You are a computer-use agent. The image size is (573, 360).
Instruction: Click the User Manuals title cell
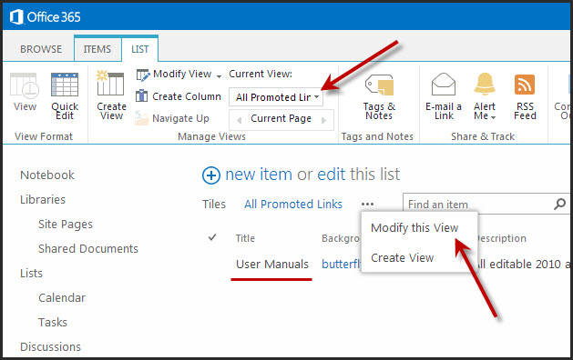pos(272,264)
